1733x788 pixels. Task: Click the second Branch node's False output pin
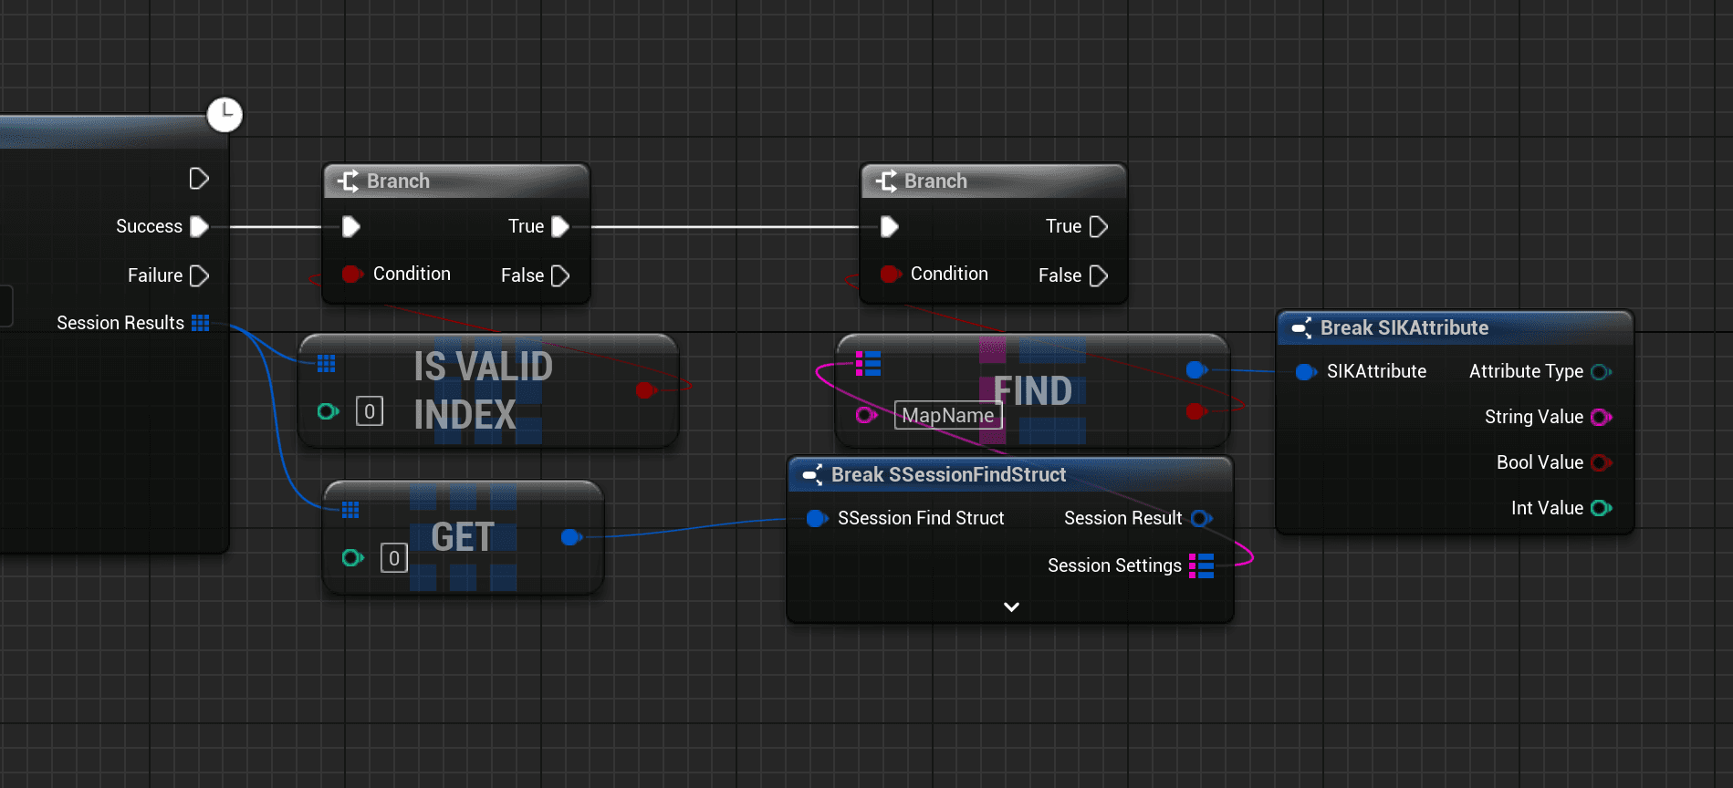pyautogui.click(x=1099, y=275)
